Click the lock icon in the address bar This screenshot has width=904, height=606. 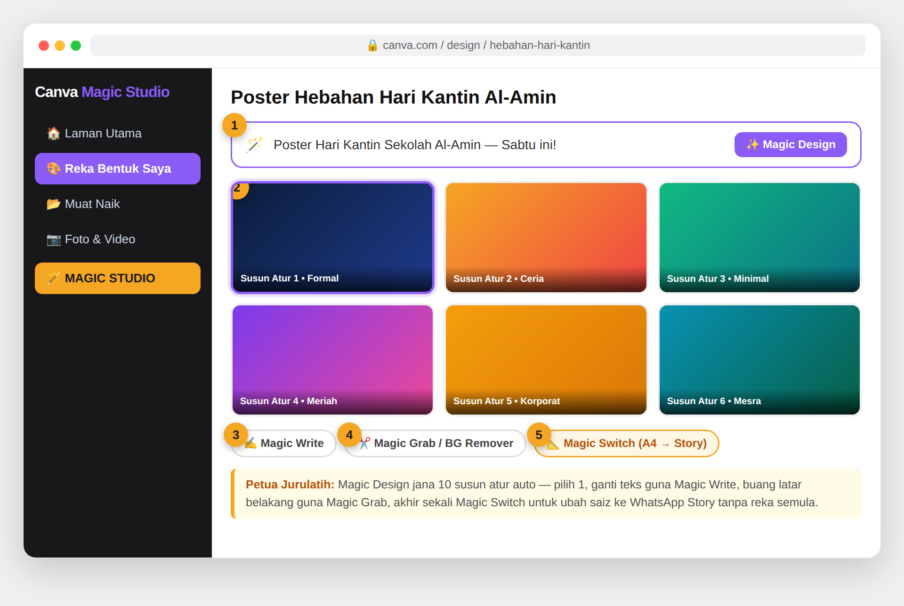372,45
